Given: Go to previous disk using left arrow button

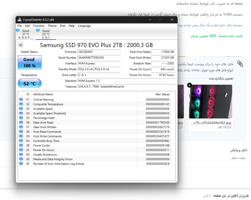Looking at the screenshot, I should pos(20,45).
